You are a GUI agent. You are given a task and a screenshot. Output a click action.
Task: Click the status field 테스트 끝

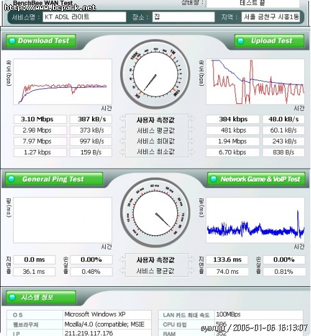click(x=253, y=4)
